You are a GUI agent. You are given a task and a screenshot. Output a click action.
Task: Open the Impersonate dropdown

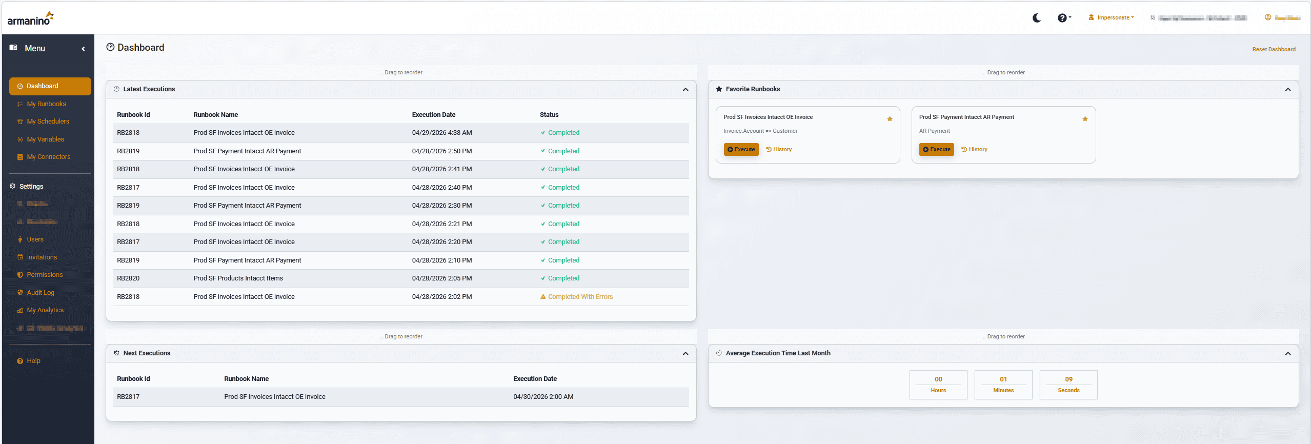point(1111,17)
